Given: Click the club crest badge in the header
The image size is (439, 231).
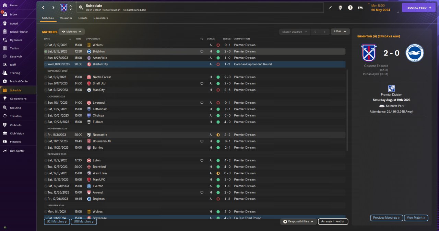Looking at the screenshot, I should pyautogui.click(x=64, y=8).
